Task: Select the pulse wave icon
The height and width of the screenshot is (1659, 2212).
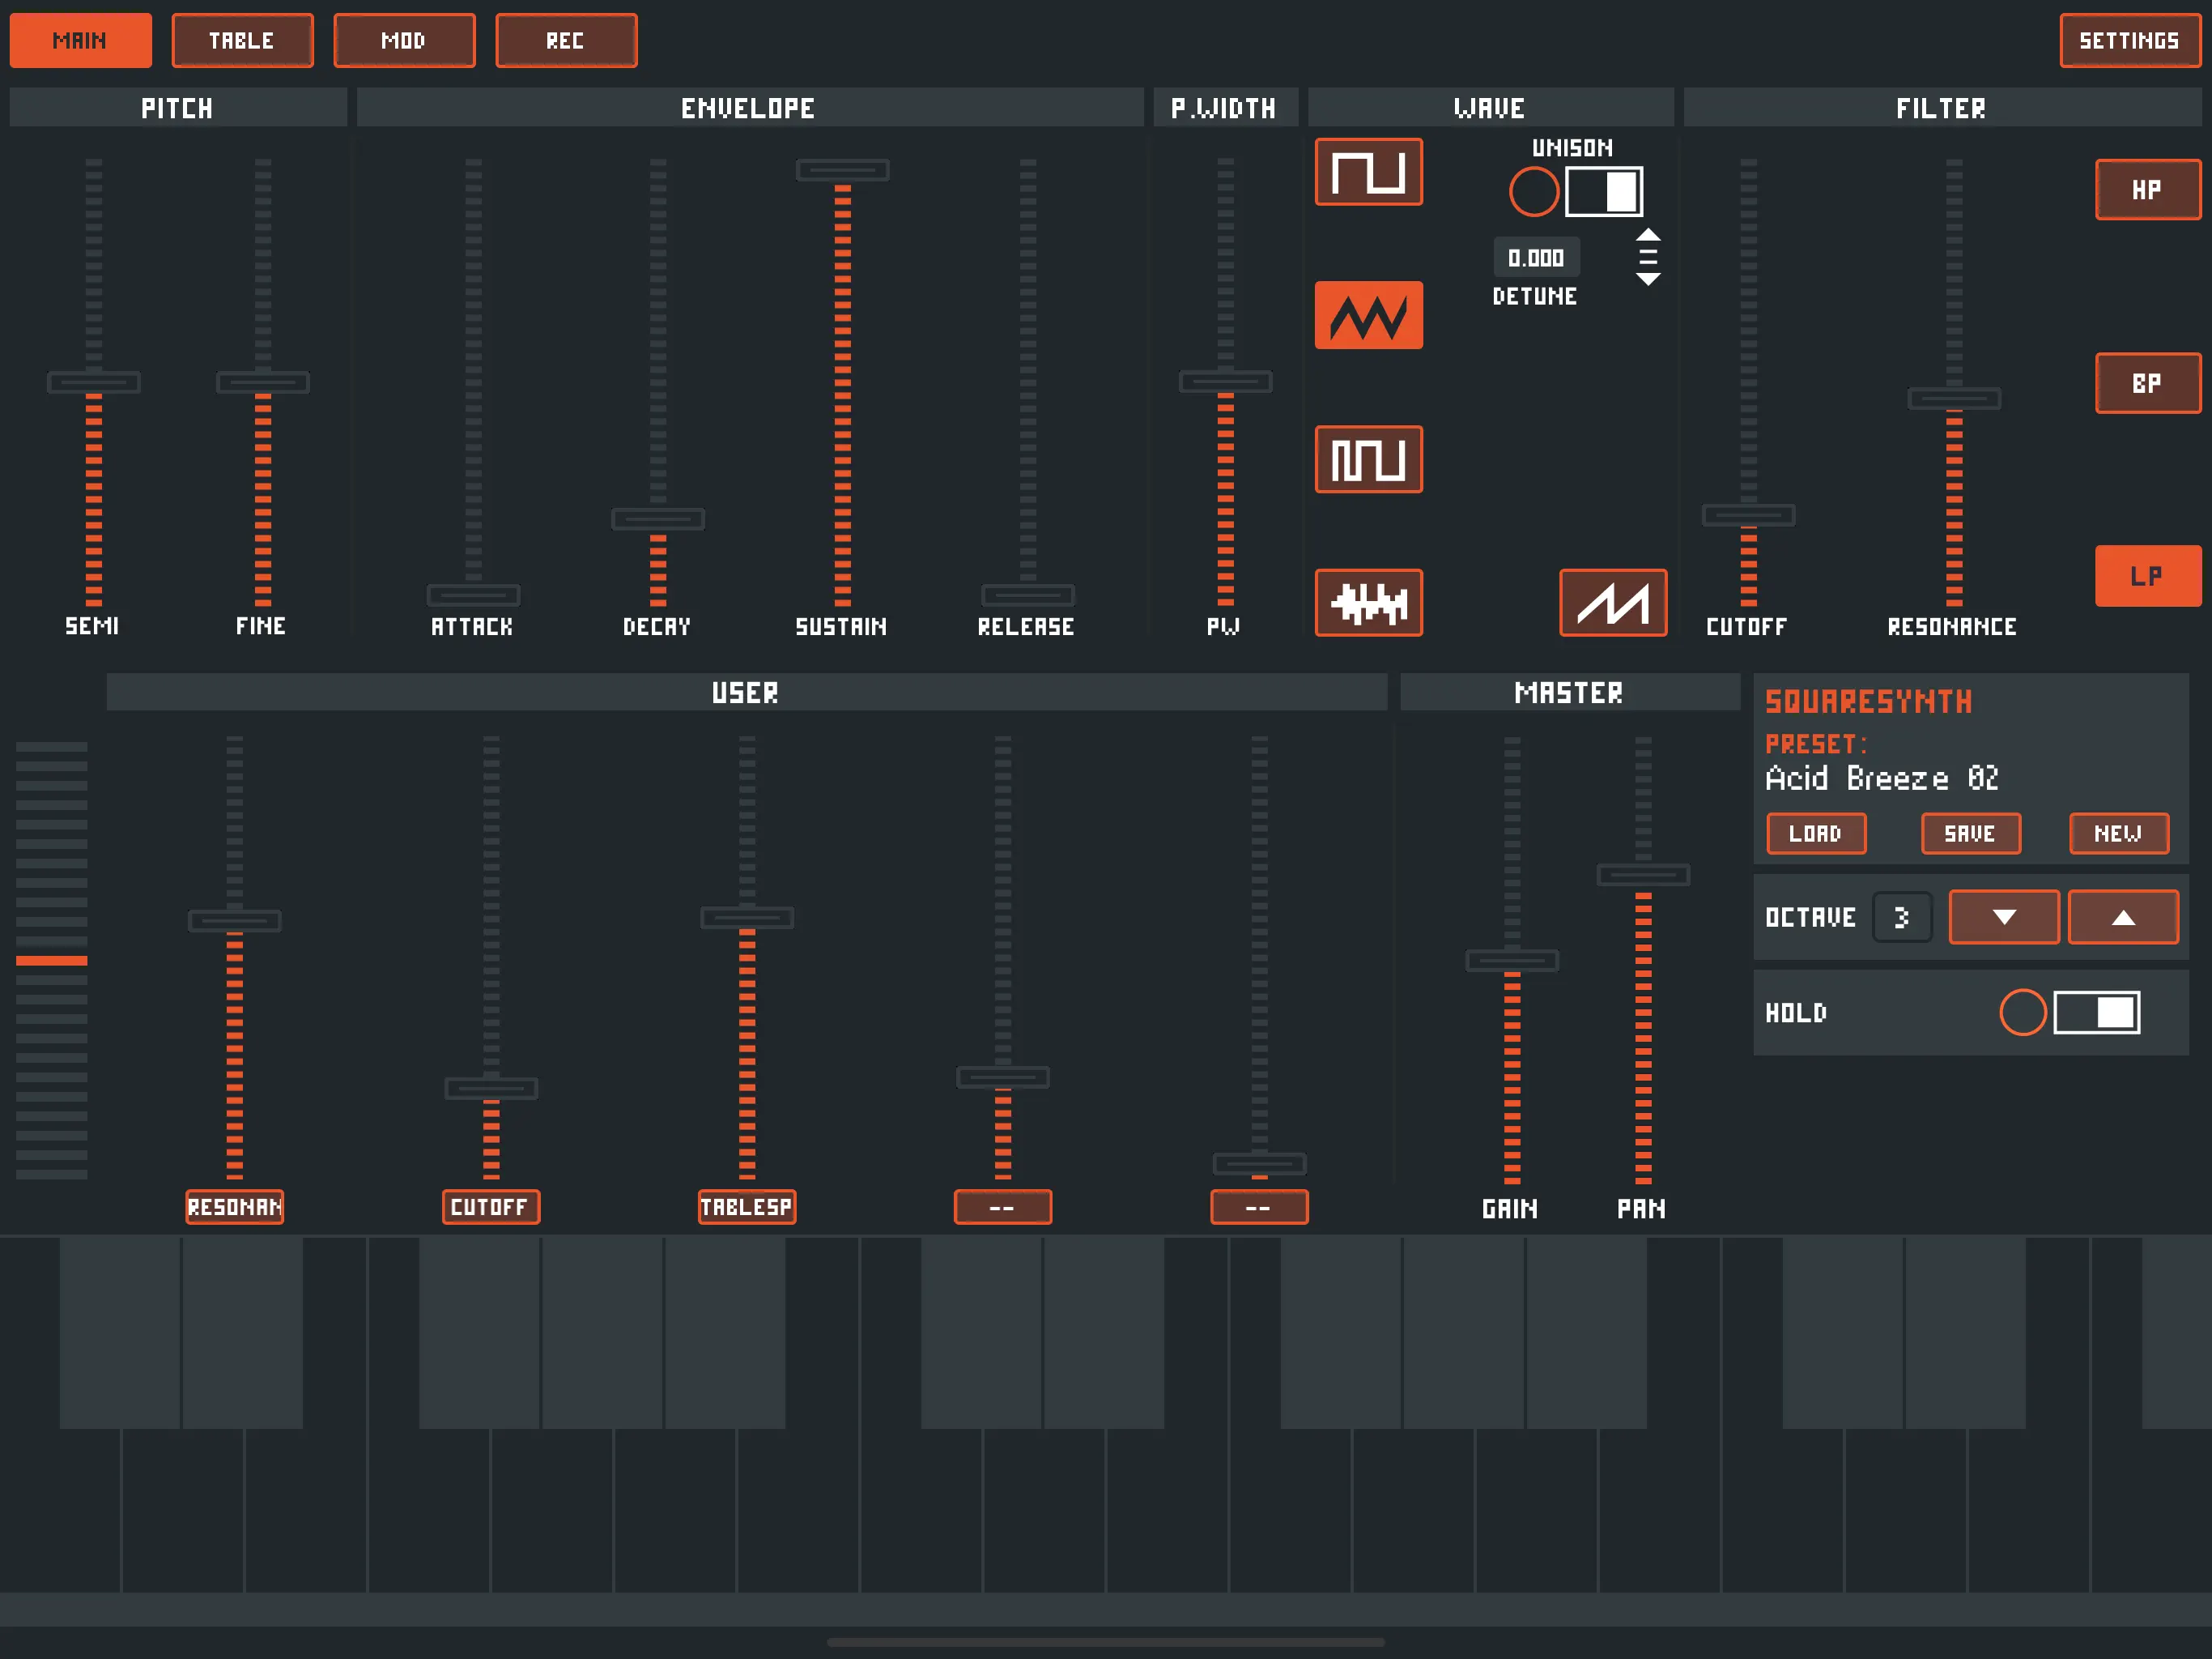Action: tap(1368, 459)
